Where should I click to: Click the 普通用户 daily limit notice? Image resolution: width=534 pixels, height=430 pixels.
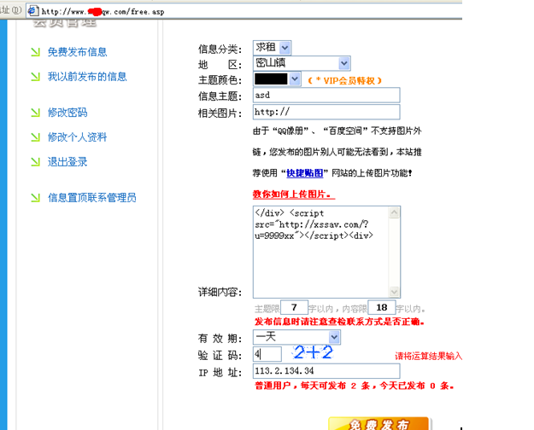355,386
